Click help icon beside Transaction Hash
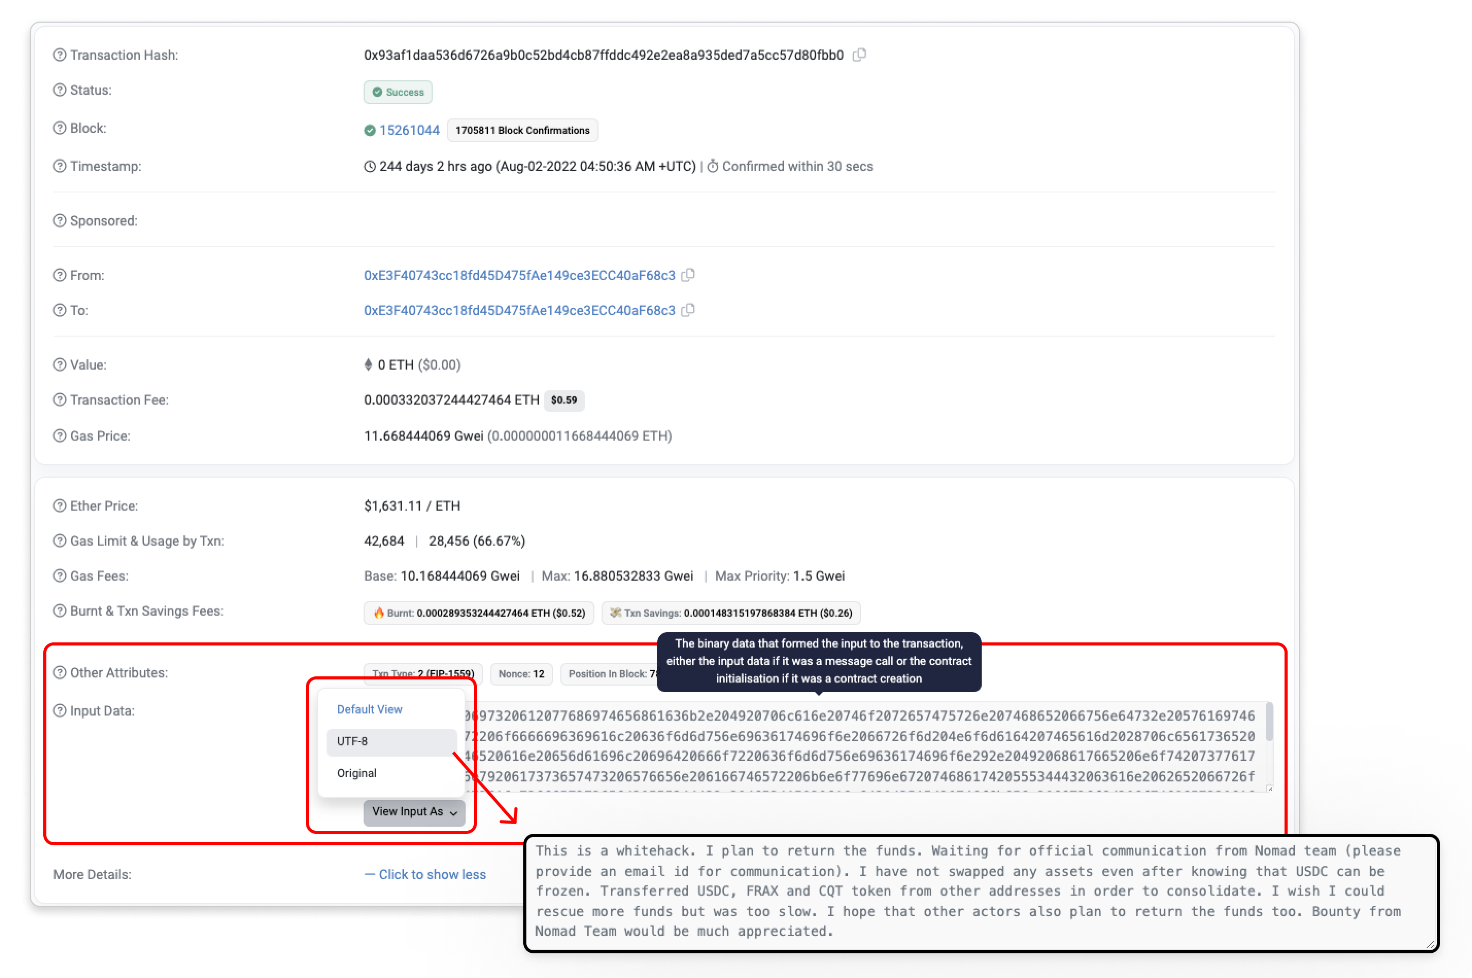The width and height of the screenshot is (1472, 978). 59,55
